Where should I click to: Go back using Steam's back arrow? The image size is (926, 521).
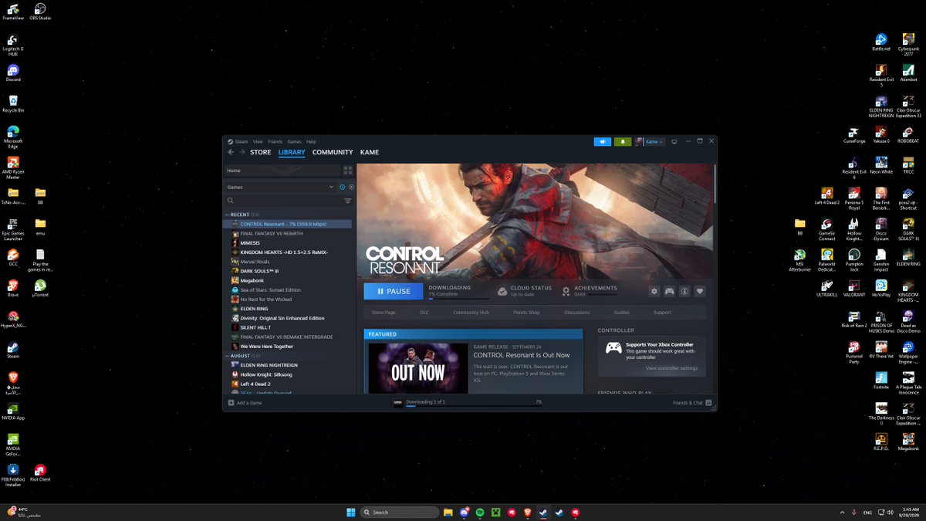pyautogui.click(x=230, y=152)
